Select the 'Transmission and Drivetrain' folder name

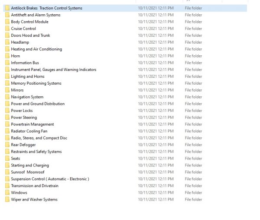click(35, 186)
